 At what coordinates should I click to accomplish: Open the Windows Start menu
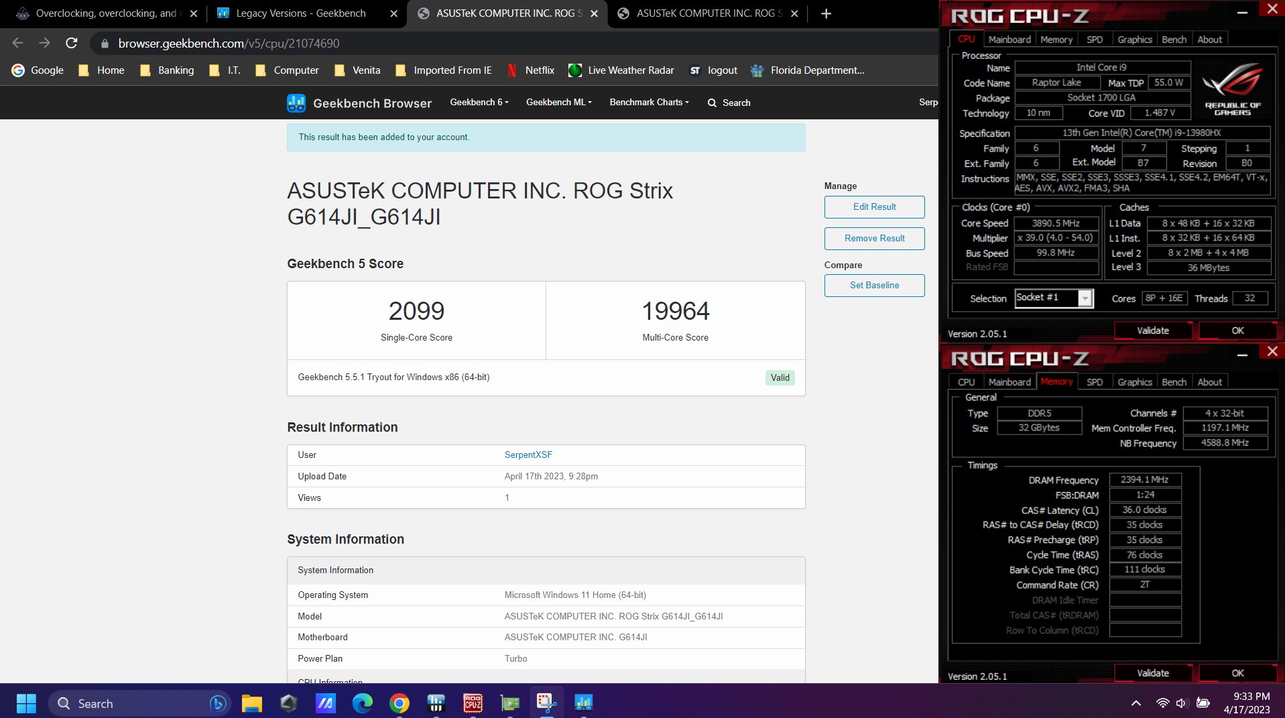pos(26,703)
